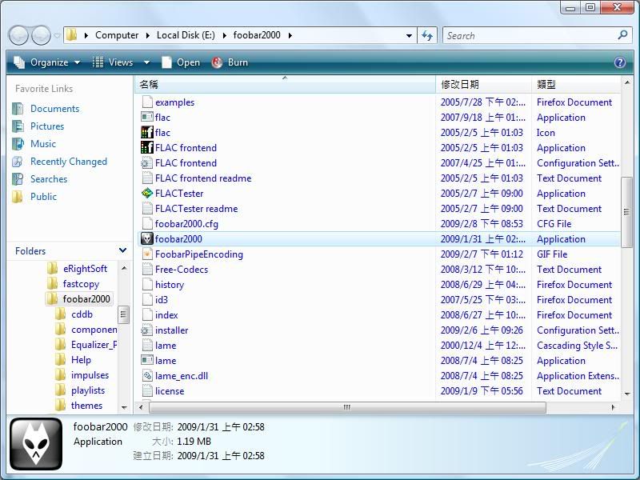The width and height of the screenshot is (640, 480).
Task: Open the flac application icon
Action: point(160,118)
